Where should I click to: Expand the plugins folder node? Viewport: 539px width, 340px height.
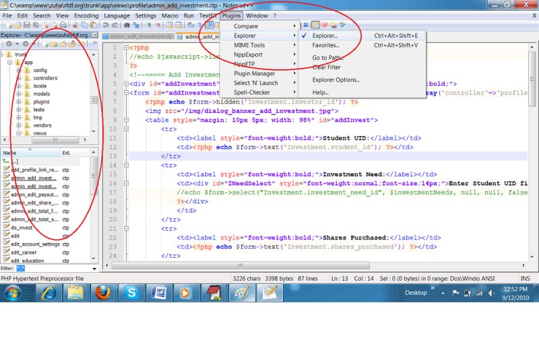[x=19, y=102]
